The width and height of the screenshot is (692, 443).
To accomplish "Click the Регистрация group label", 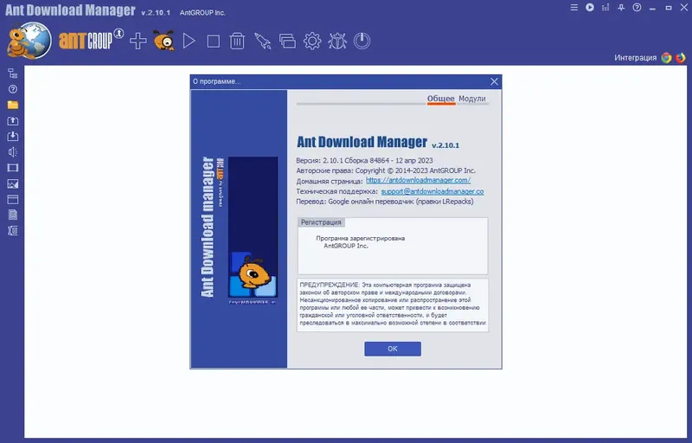I will click(321, 222).
